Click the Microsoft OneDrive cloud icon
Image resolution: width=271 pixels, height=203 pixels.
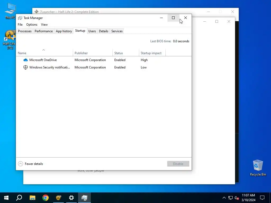[26, 60]
